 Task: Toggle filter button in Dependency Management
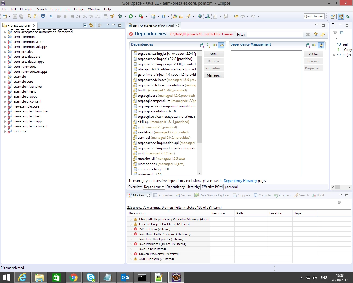[321, 45]
